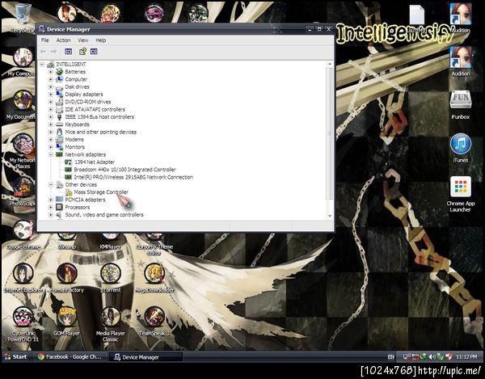Image resolution: width=485 pixels, height=379 pixels.
Task: Click the Forward arrow toolbar icon
Action: [x=53, y=52]
